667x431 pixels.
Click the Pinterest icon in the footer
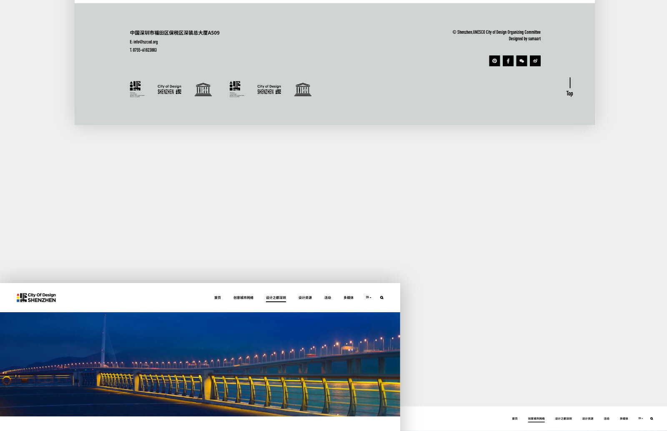[494, 61]
